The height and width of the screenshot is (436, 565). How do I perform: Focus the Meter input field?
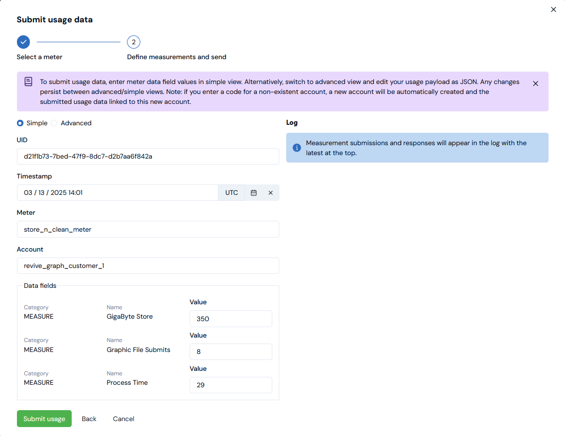tap(148, 229)
